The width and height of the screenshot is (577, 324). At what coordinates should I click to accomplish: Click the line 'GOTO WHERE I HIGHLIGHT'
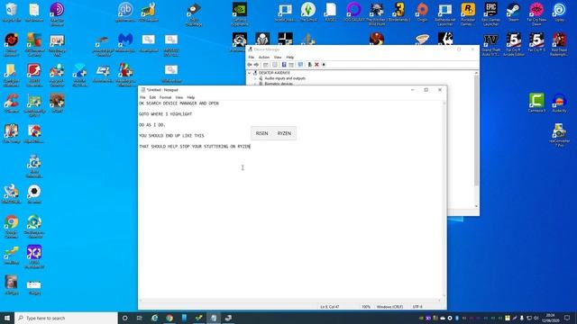coord(165,114)
